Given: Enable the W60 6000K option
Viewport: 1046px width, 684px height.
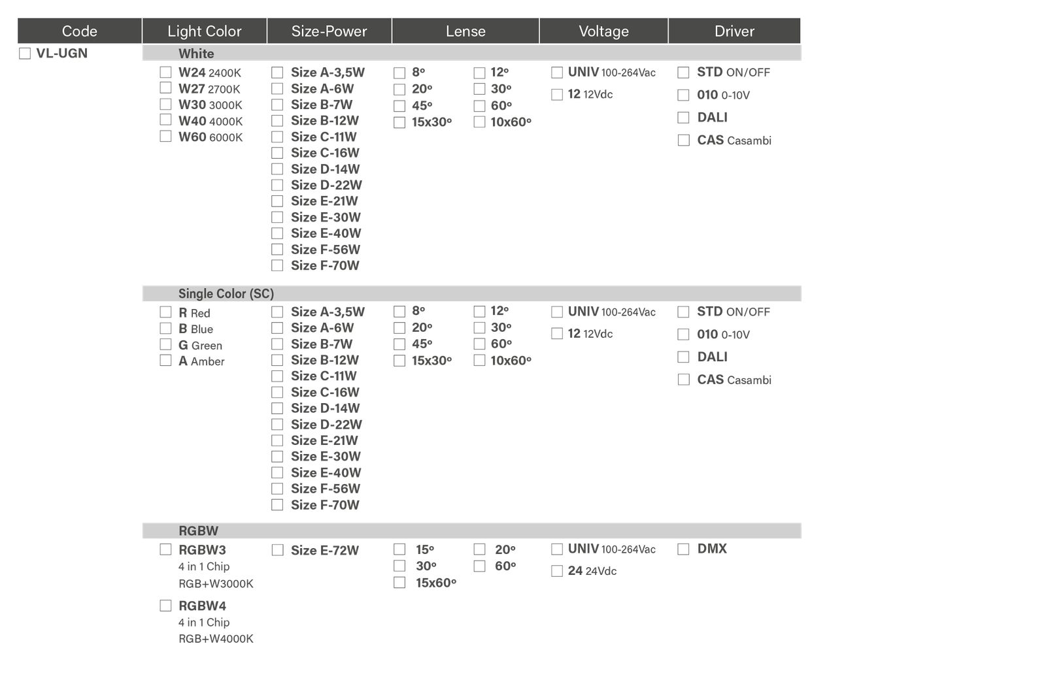Looking at the screenshot, I should [x=166, y=137].
